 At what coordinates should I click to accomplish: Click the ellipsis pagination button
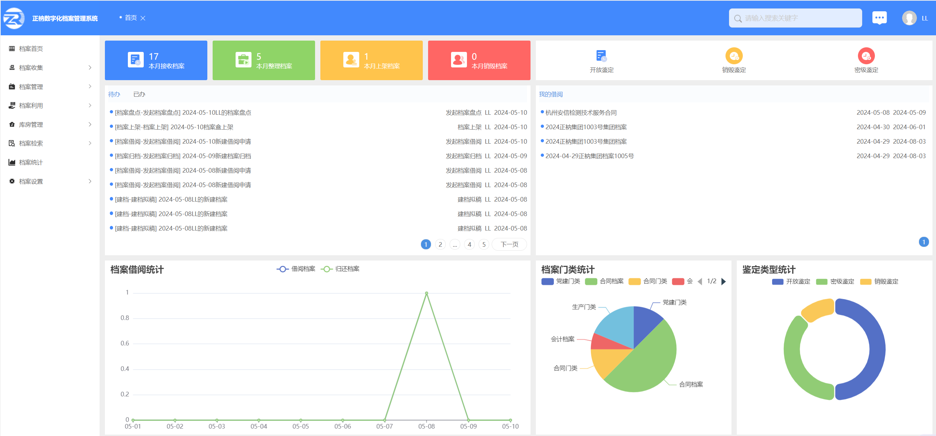pyautogui.click(x=455, y=244)
